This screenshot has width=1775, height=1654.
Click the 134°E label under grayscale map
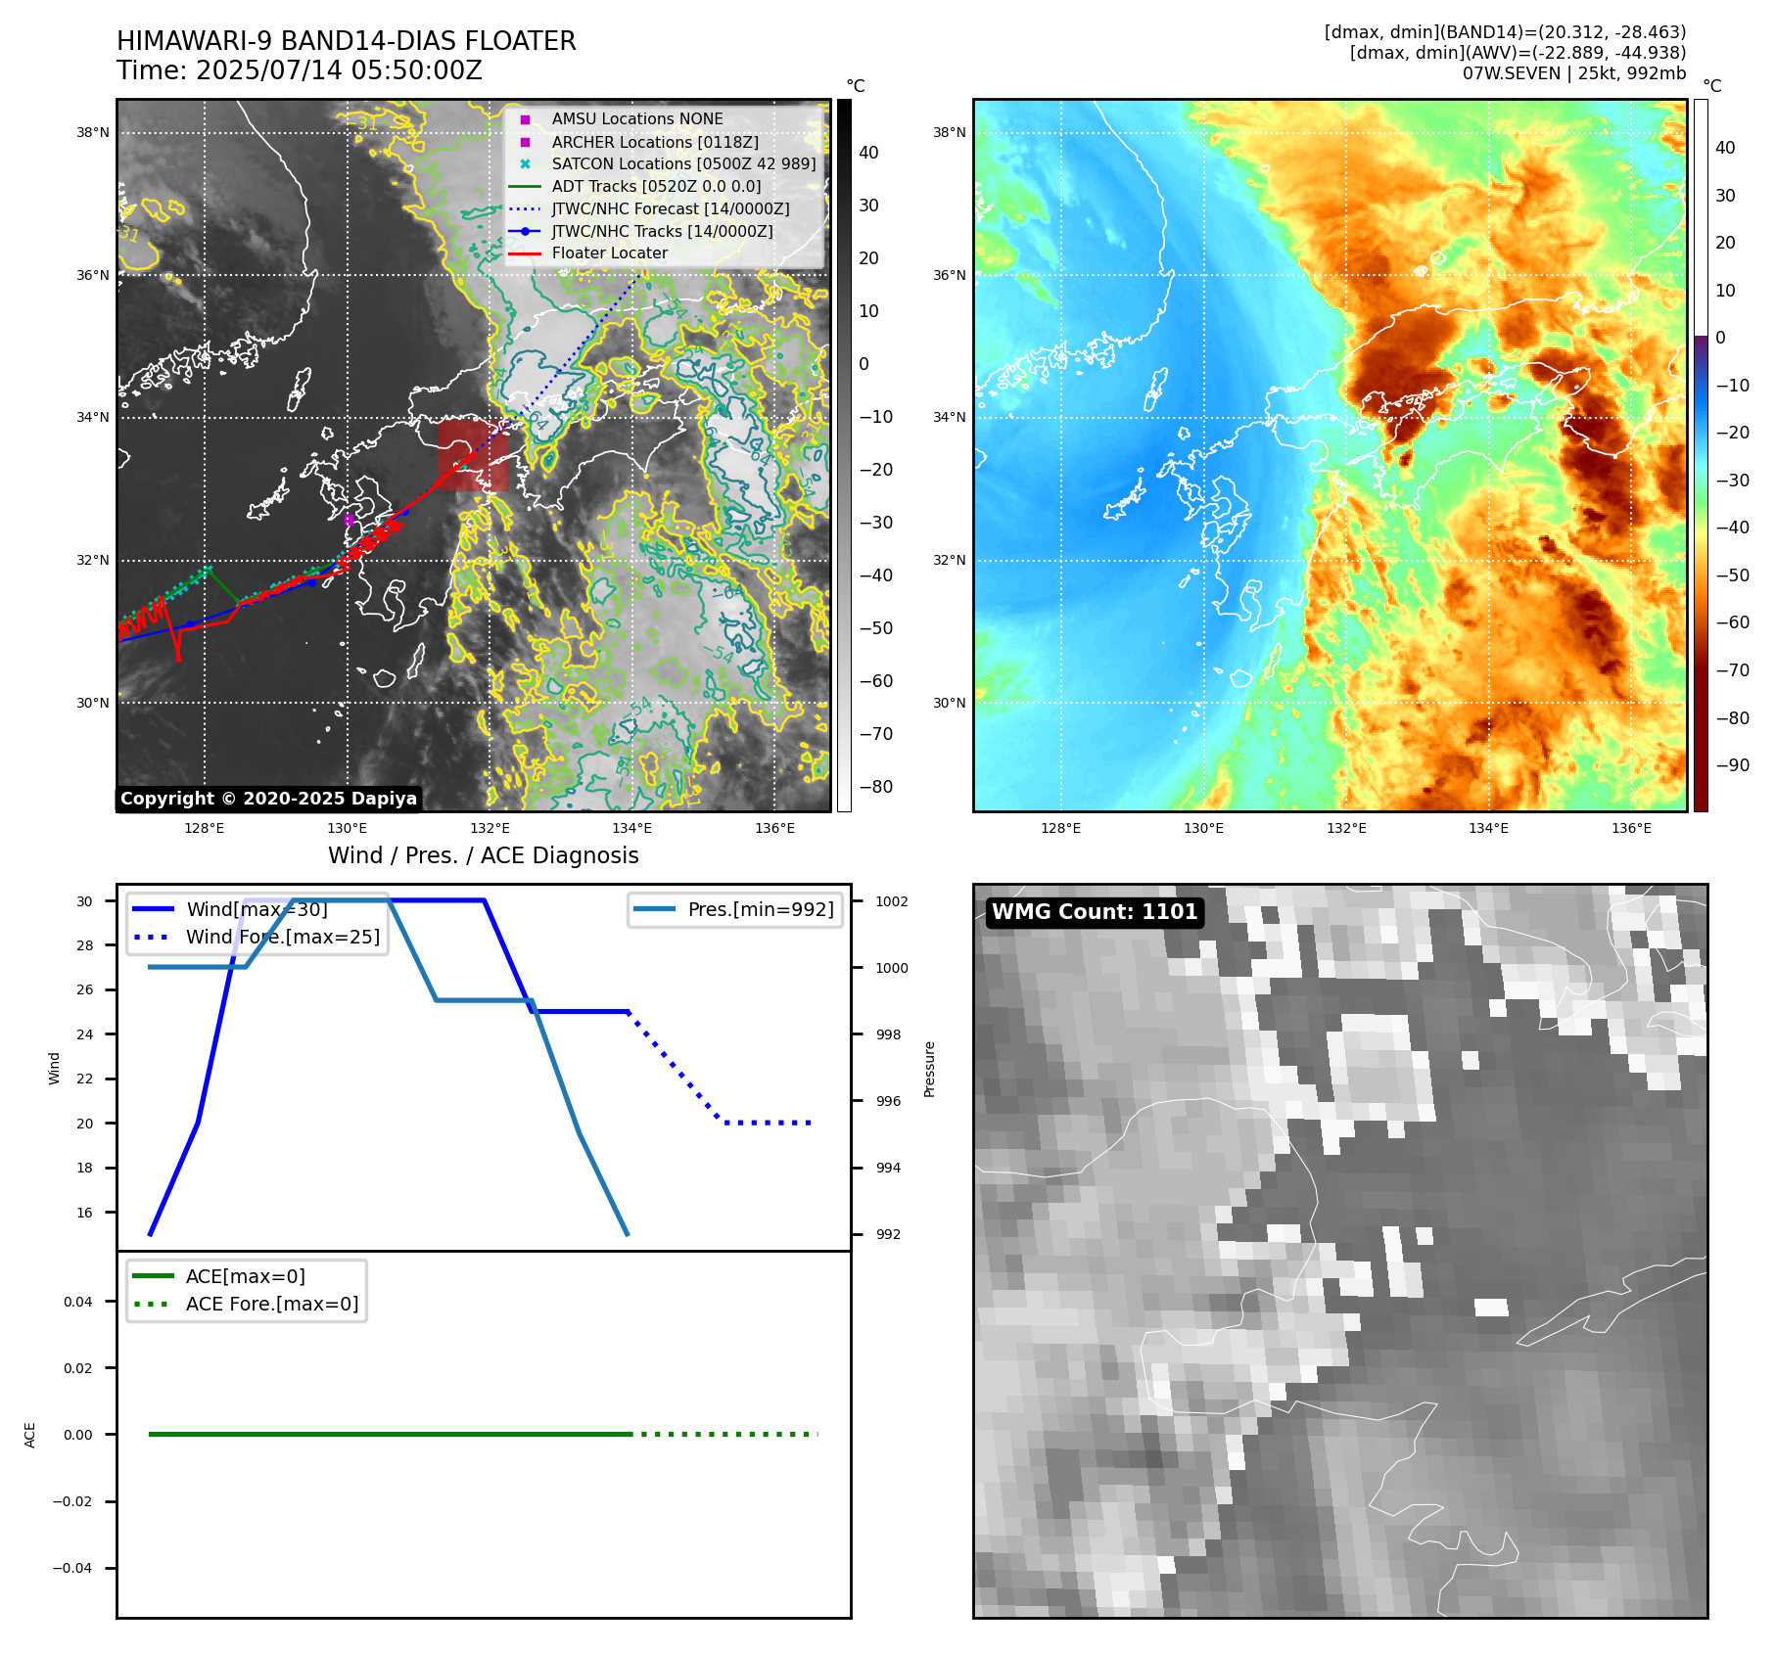632,828
